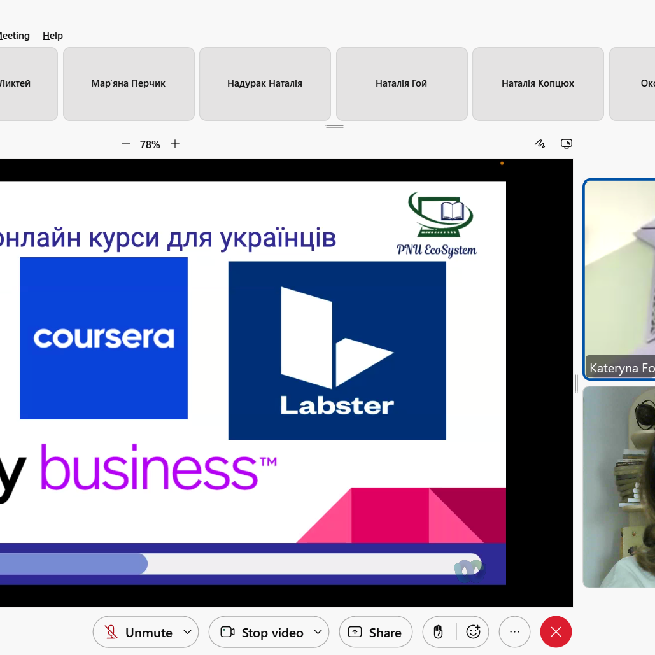Click the Share button
Viewport: 655px width, 655px height.
coord(376,632)
